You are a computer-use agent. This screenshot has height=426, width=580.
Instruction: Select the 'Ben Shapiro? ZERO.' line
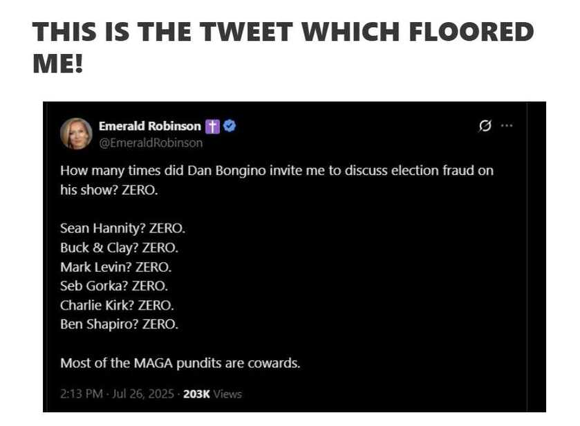click(119, 324)
